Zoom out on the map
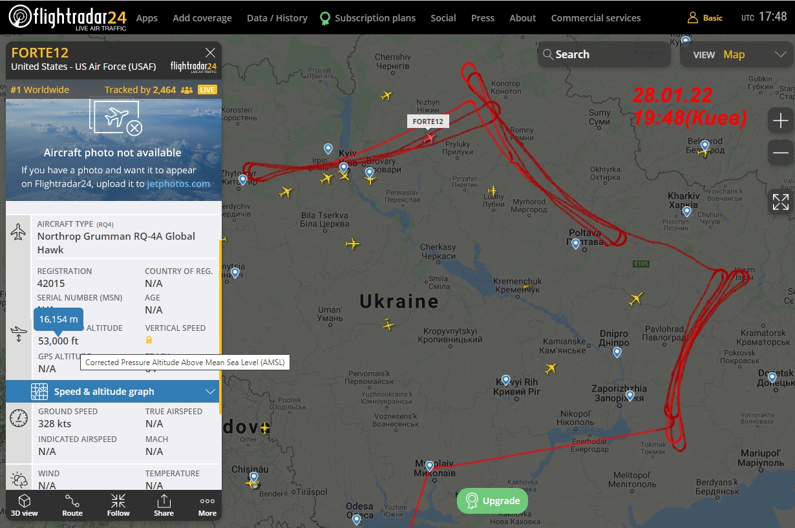This screenshot has width=795, height=528. click(781, 153)
